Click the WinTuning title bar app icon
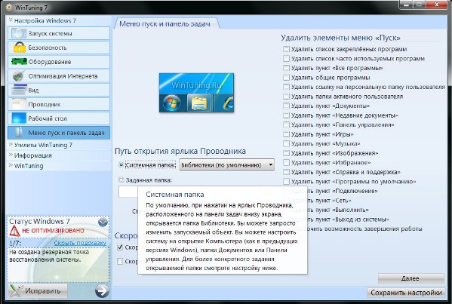The width and height of the screenshot is (452, 304). click(9, 8)
